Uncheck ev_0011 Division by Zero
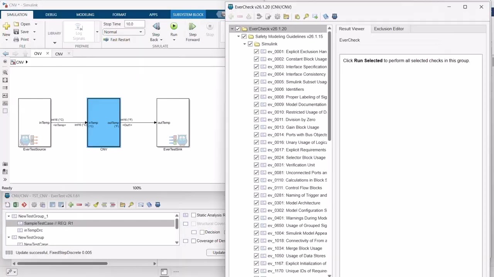494x277 pixels. pos(256,120)
